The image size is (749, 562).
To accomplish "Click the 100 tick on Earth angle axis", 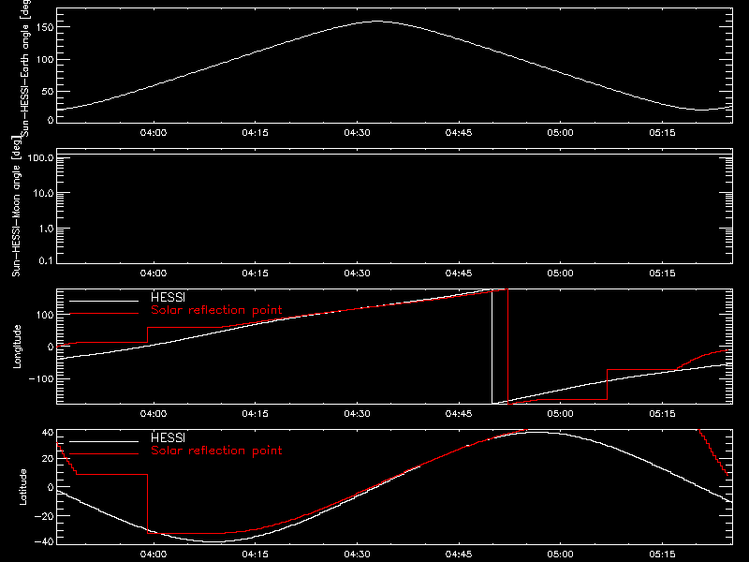I will (x=45, y=59).
